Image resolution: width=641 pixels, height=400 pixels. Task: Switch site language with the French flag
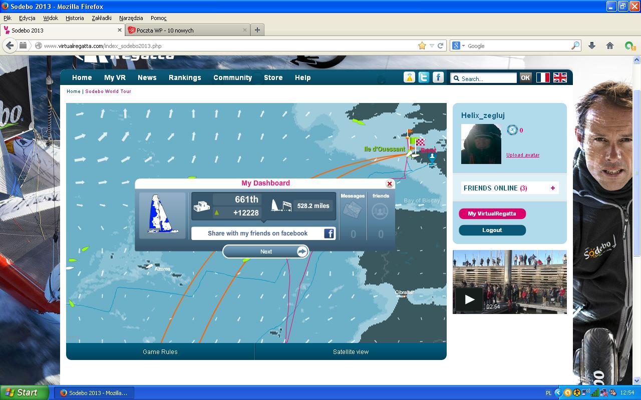coord(543,77)
